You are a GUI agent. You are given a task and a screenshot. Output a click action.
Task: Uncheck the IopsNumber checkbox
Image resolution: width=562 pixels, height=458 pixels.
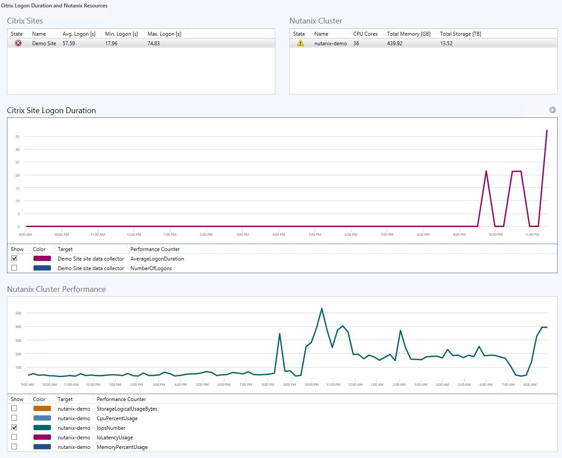(x=14, y=428)
